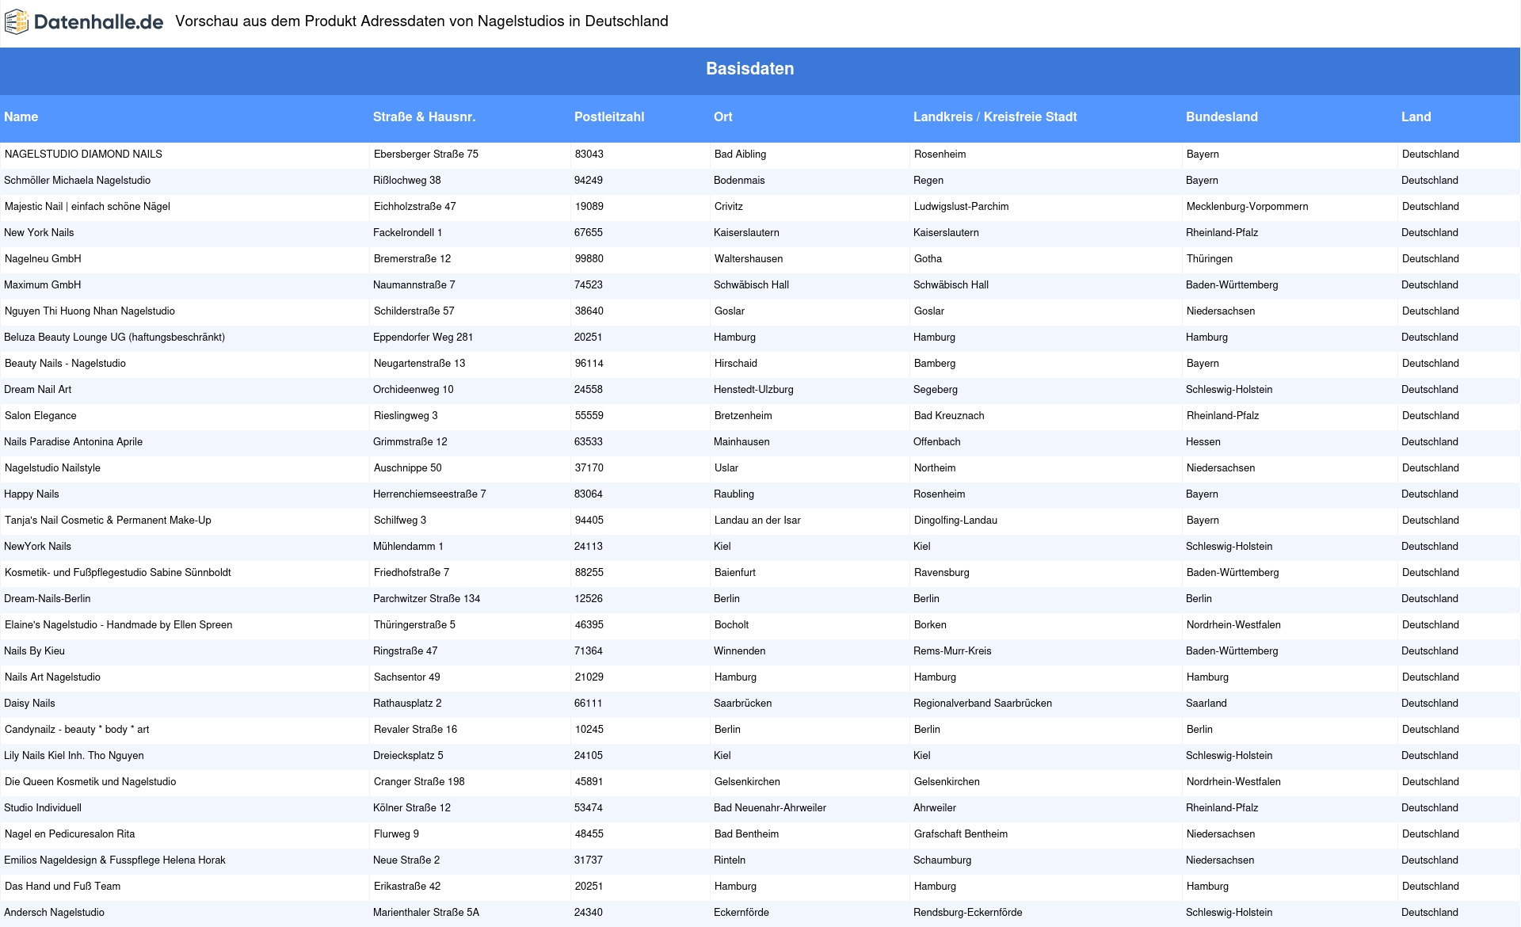Click the Maximum GmbH entry
The image size is (1521, 927).
pos(42,285)
